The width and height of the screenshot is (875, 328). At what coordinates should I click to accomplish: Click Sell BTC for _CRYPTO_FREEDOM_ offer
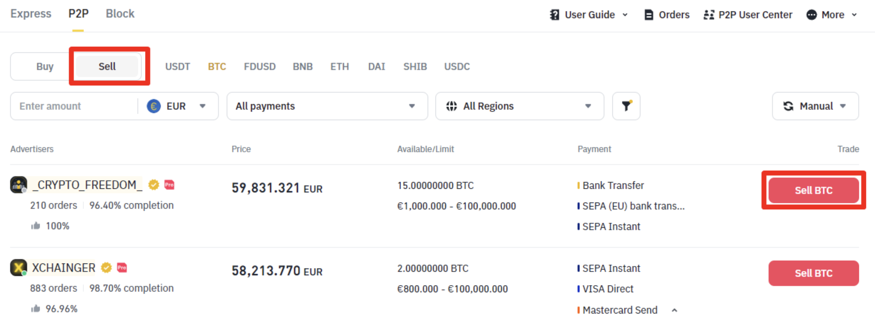click(x=813, y=190)
